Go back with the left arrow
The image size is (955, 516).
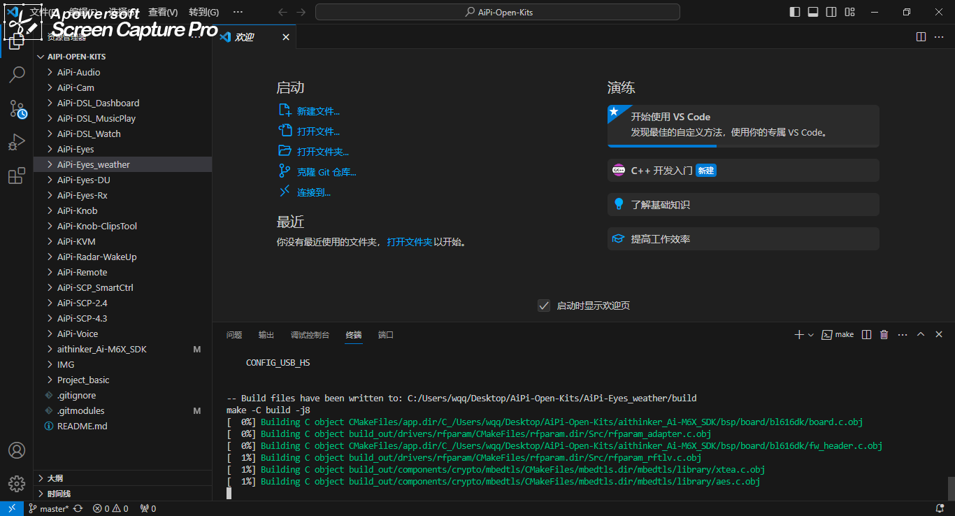(x=282, y=12)
